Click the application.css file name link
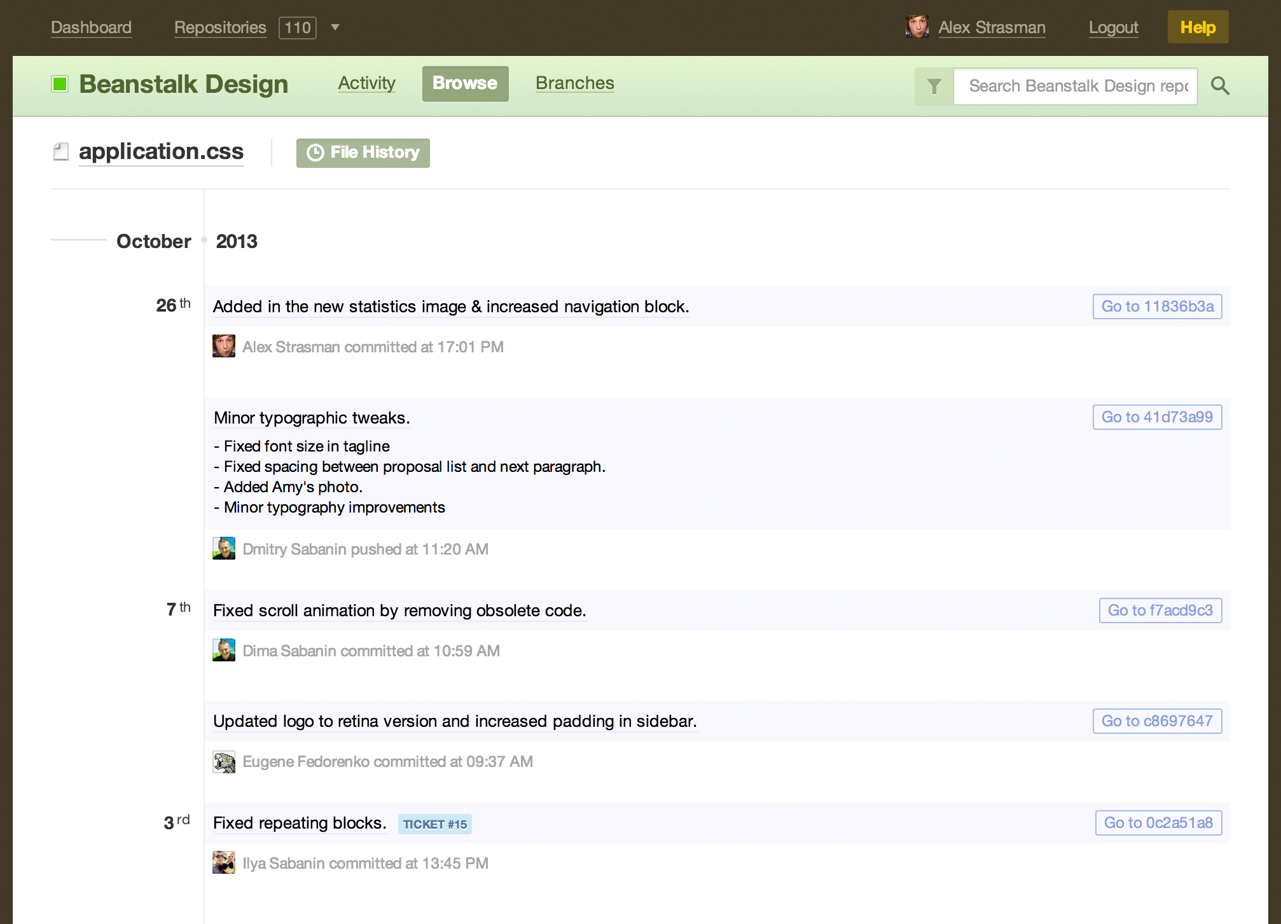The image size is (1281, 924). point(162,151)
